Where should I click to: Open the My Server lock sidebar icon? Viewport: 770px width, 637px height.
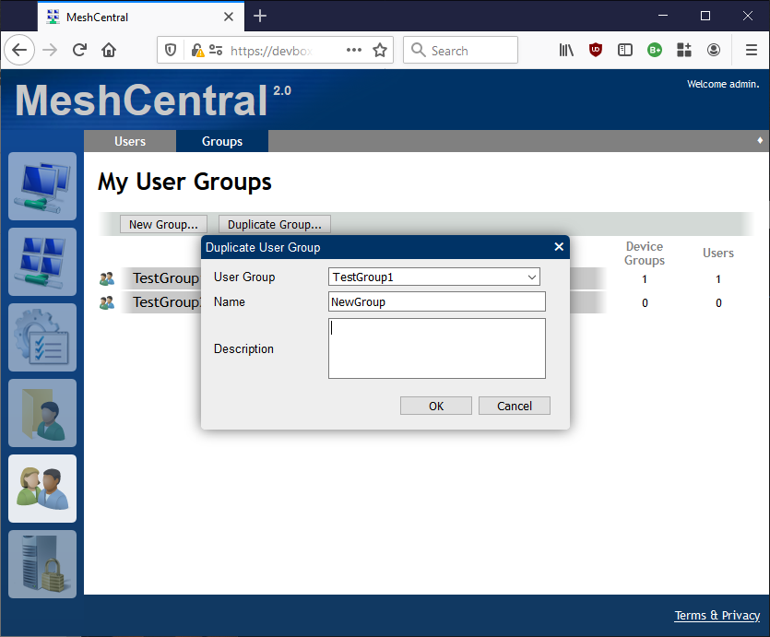click(x=42, y=563)
